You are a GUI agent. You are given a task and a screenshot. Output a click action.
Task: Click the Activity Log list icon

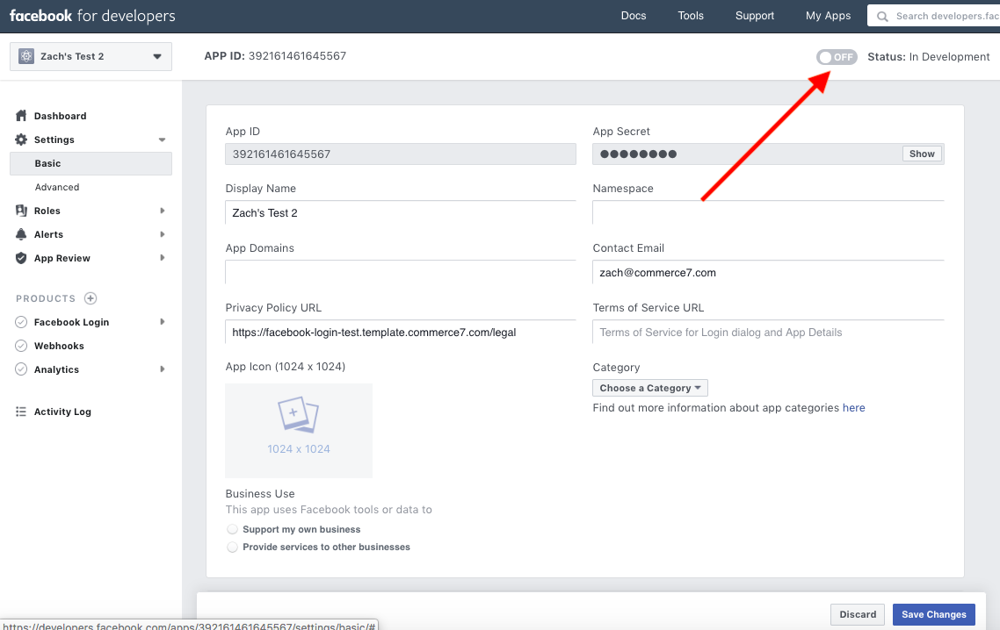coord(21,412)
